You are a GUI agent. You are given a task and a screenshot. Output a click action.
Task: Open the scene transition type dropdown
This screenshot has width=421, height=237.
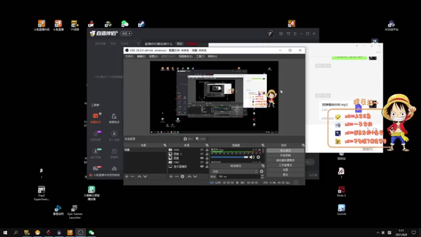point(234,172)
